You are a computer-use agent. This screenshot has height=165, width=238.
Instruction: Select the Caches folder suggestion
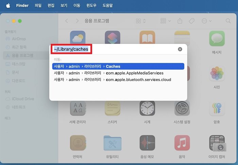tap(118, 66)
